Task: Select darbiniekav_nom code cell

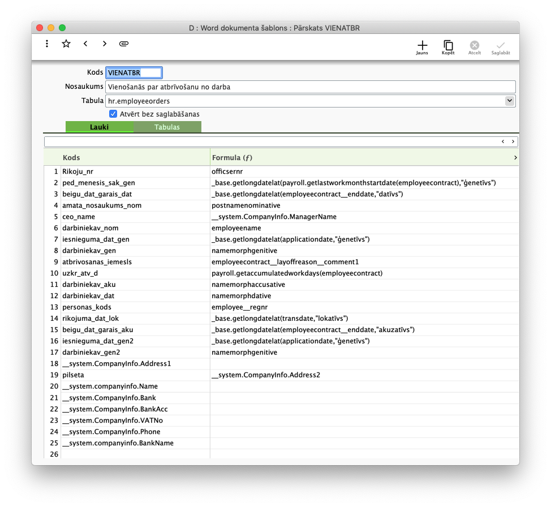Action: point(135,228)
